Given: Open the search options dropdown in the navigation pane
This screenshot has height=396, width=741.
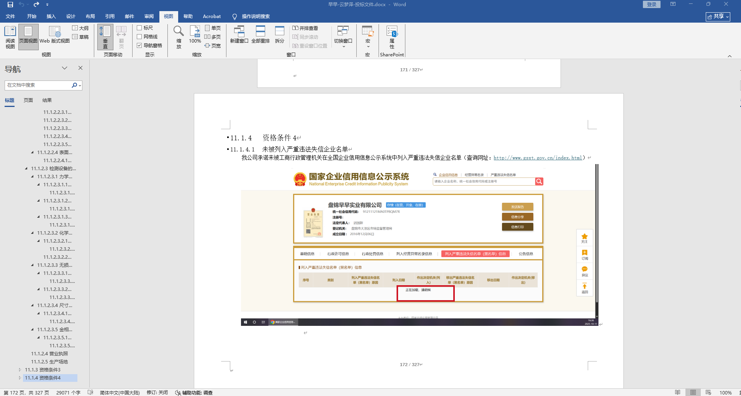Looking at the screenshot, I should tap(80, 85).
